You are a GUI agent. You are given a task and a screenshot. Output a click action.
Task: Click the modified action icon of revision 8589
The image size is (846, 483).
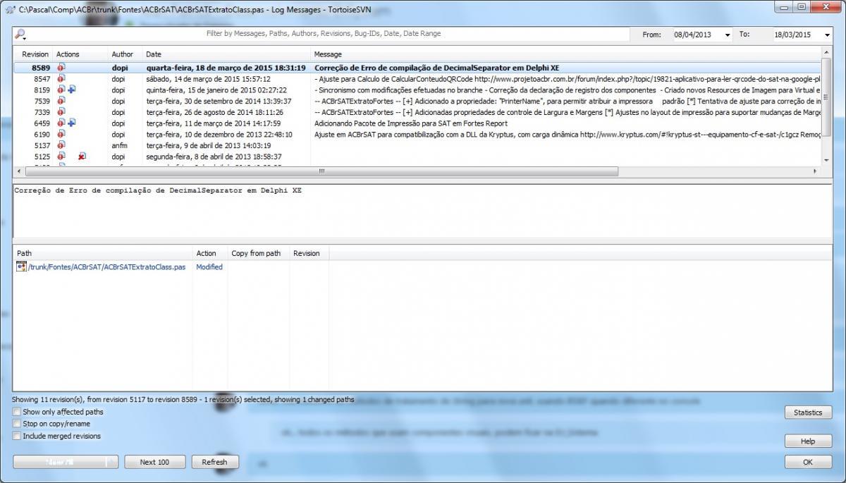61,68
